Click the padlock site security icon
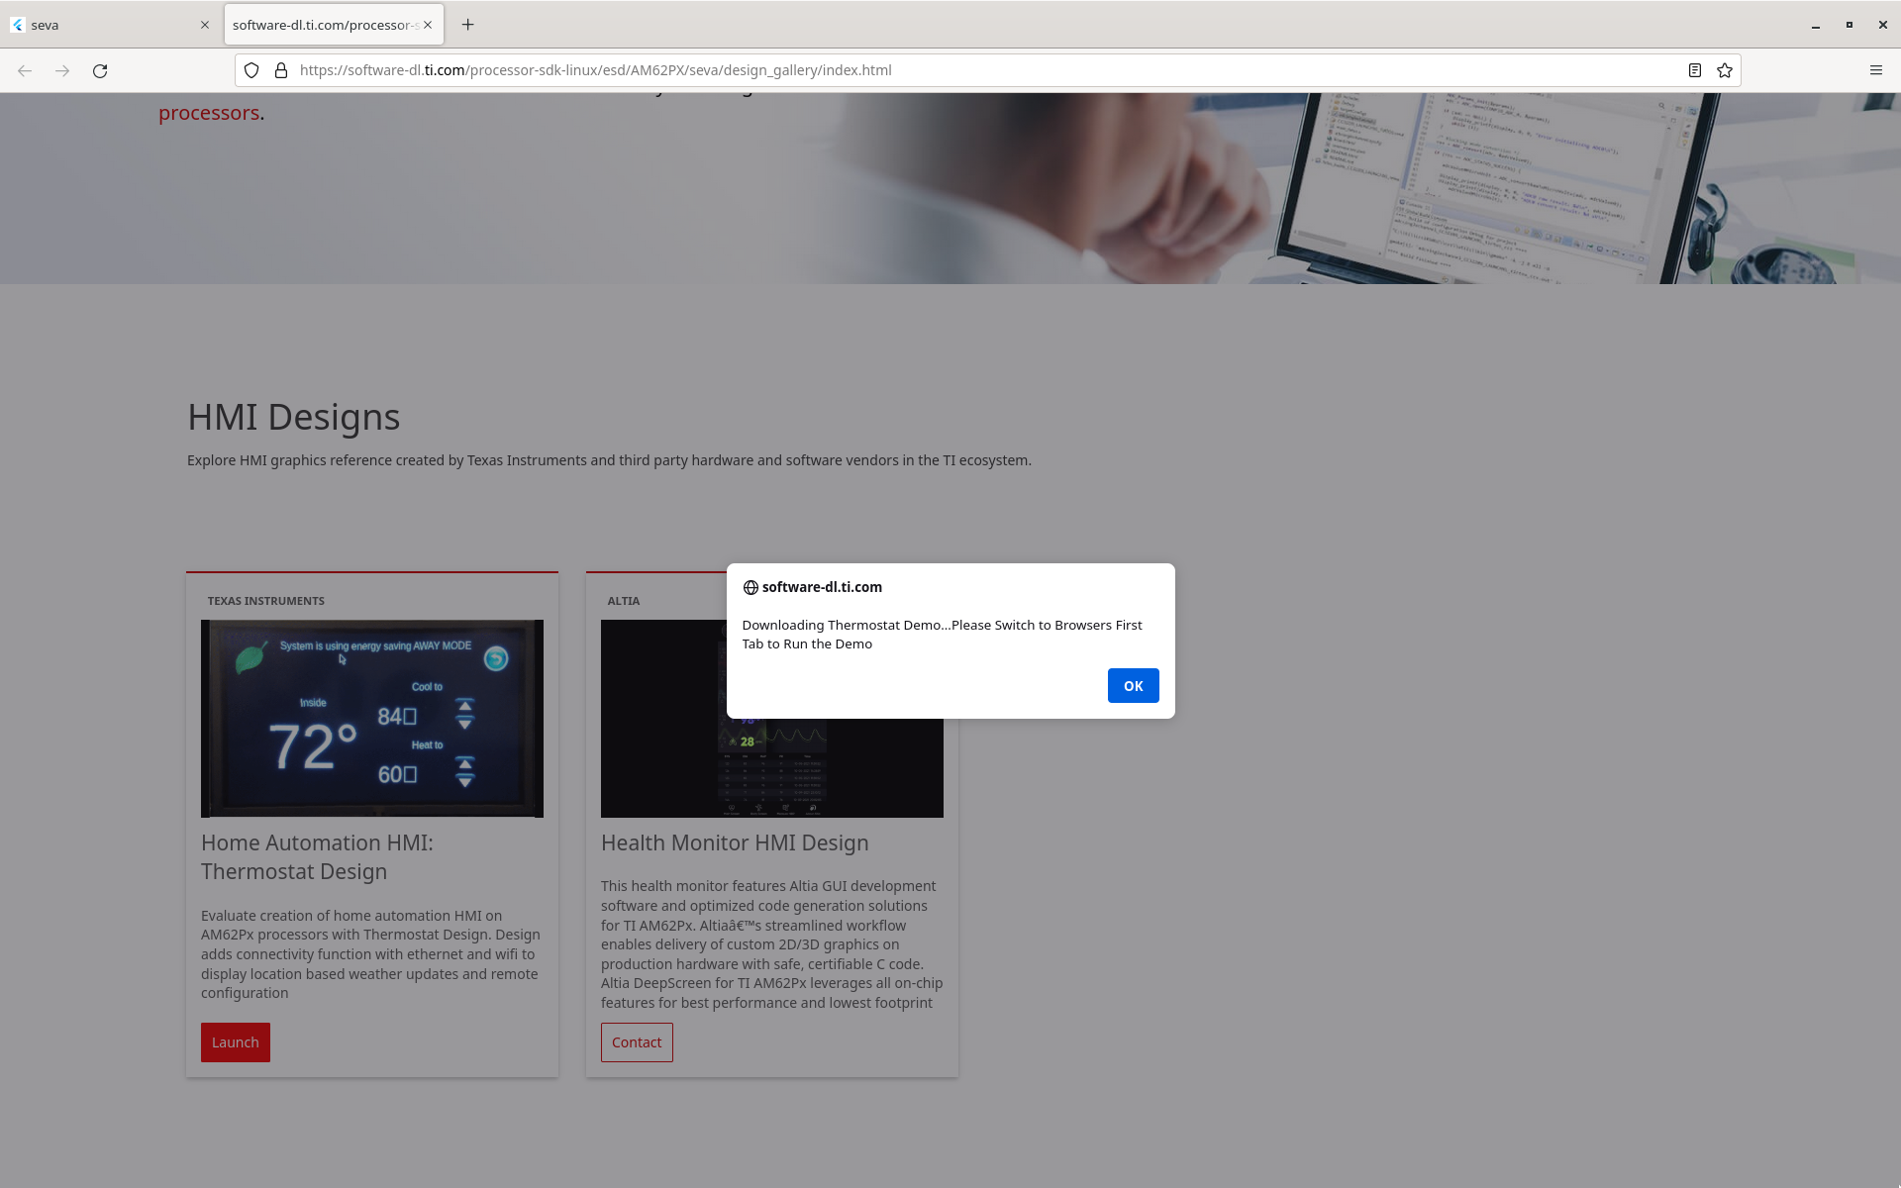1901x1188 pixels. point(281,70)
